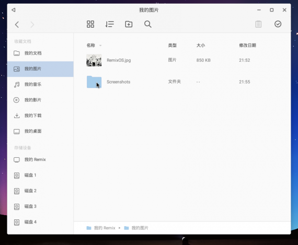Click the 我的文档 folder icon
This screenshot has width=298, height=245.
[x=17, y=53]
